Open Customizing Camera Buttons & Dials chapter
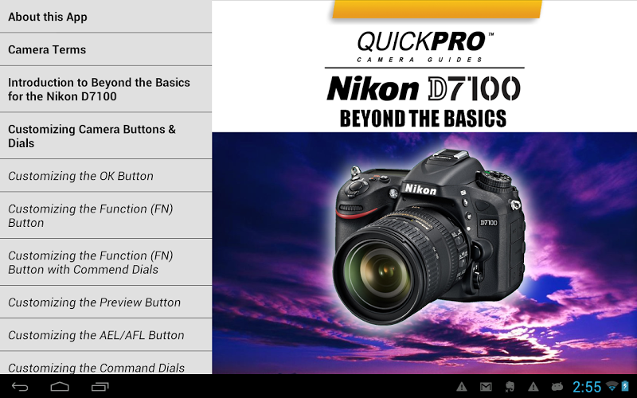Image resolution: width=637 pixels, height=398 pixels. point(106,136)
